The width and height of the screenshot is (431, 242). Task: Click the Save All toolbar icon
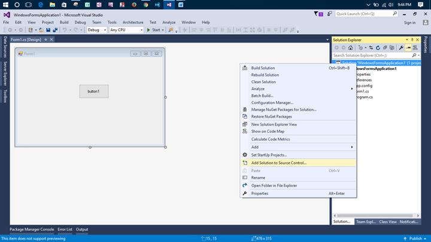[x=55, y=30]
